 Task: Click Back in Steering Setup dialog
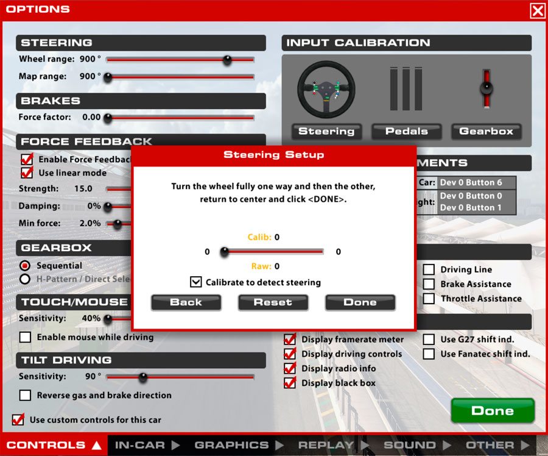(186, 302)
